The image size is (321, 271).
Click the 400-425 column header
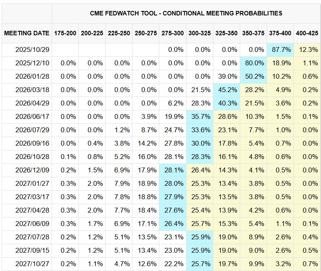307,33
